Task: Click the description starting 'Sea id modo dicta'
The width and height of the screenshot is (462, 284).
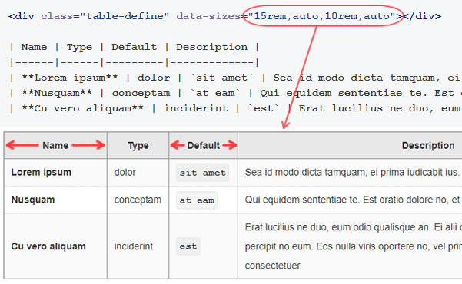Action: [x=352, y=172]
